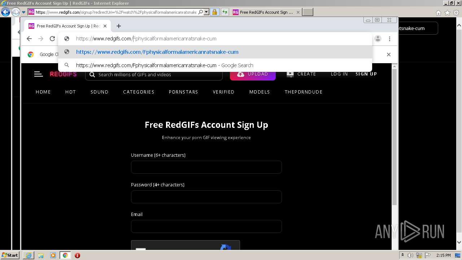Click the search GIFs and videos field
This screenshot has width=462, height=260.
tap(154, 74)
